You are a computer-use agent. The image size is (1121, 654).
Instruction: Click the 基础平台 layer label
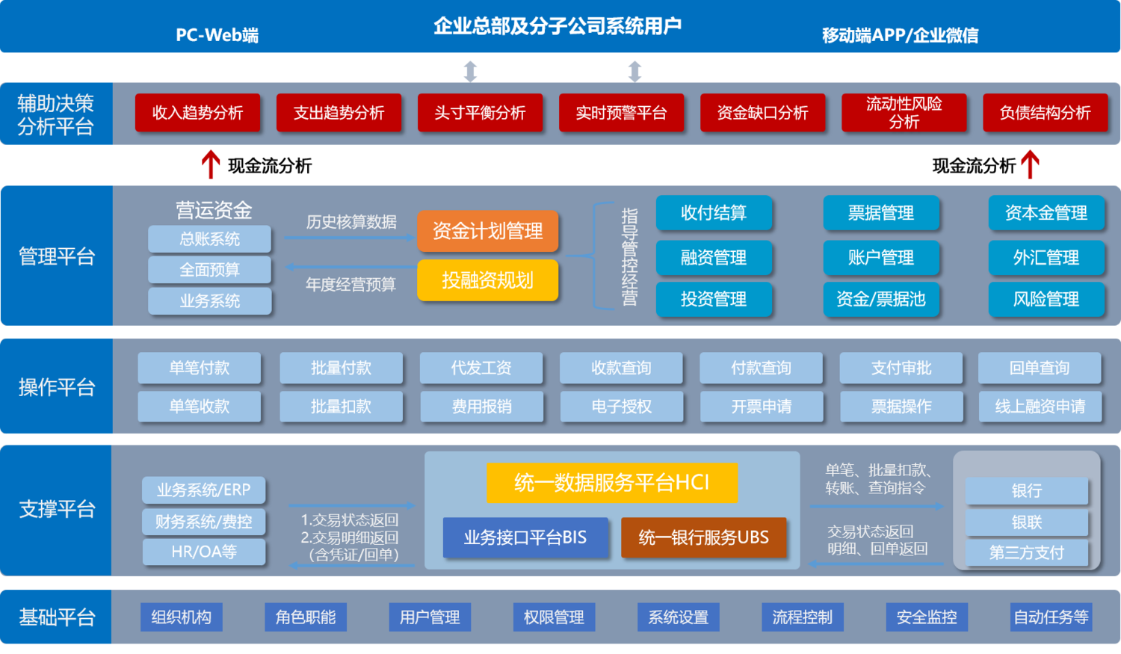56,617
